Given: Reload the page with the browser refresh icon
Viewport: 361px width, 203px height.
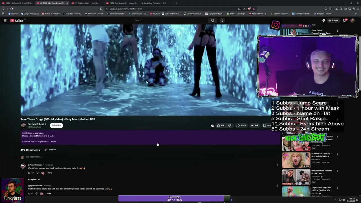Looking at the screenshot, I should click(x=12, y=9).
